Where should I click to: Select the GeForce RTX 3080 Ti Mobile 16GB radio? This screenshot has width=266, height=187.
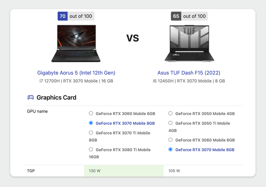pos(91,149)
